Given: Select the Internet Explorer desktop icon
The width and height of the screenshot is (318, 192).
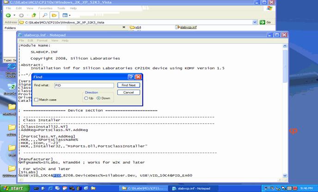Looking at the screenshot, I should click(12, 71).
